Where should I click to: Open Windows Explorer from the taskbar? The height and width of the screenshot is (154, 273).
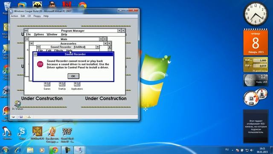point(30,150)
